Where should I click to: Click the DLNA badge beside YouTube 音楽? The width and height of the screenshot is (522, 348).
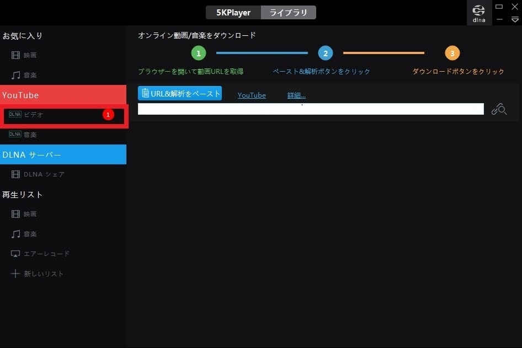pyautogui.click(x=15, y=134)
